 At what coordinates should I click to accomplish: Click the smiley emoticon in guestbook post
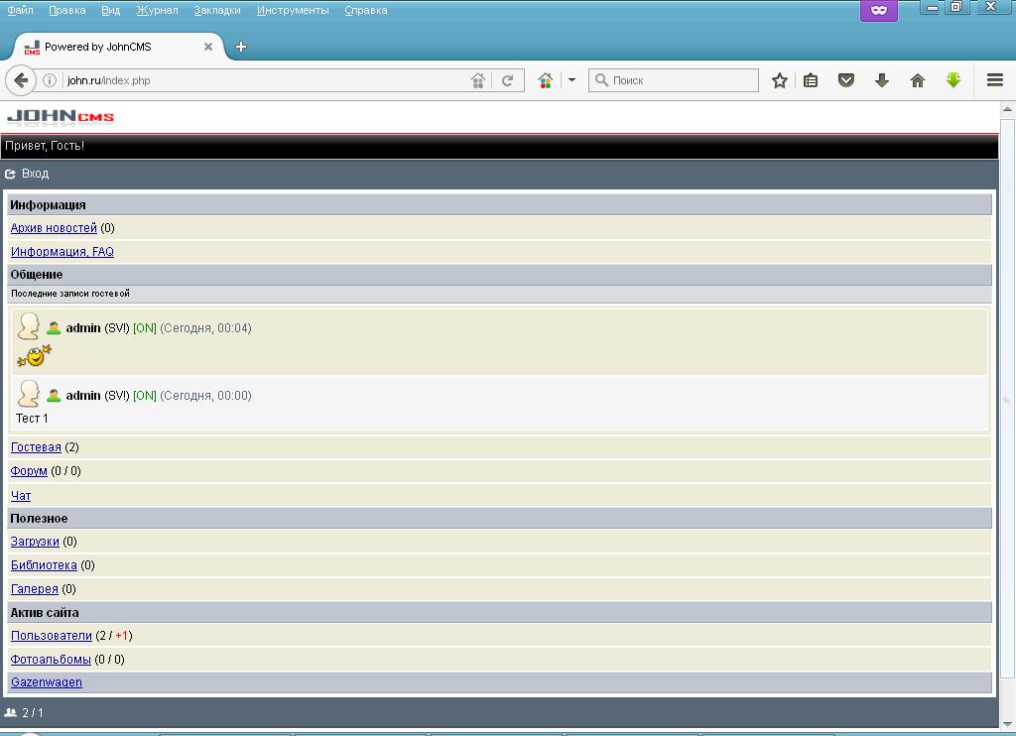[34, 356]
